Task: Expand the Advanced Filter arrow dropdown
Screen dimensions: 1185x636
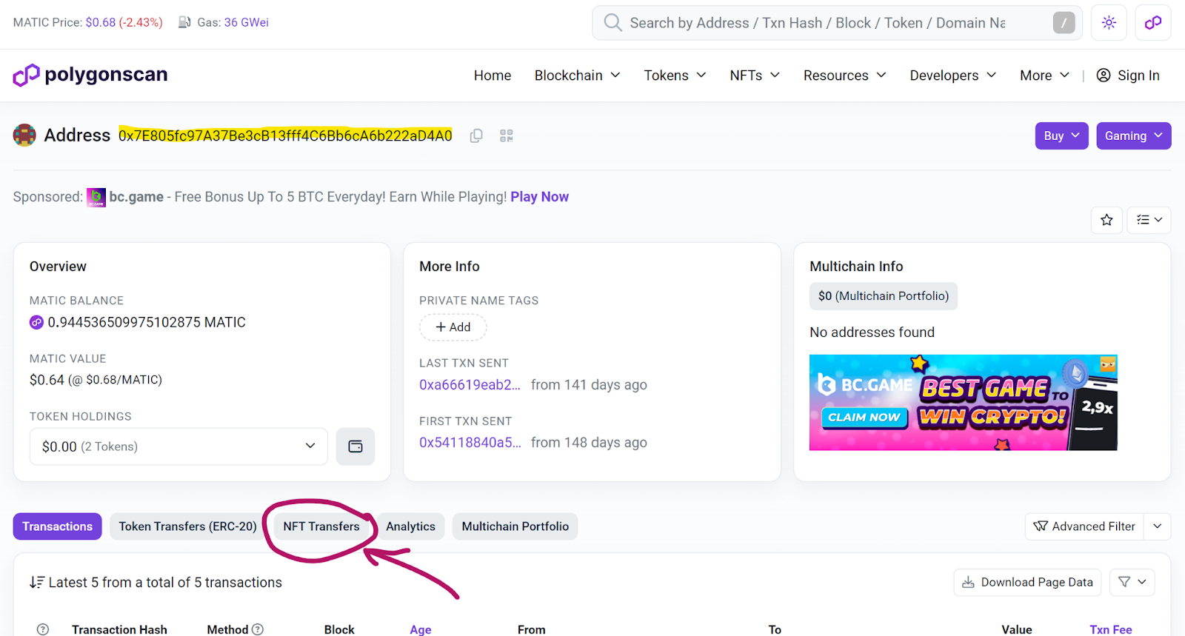Action: click(x=1158, y=526)
